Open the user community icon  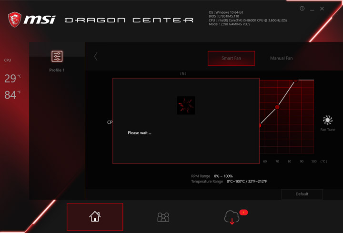click(x=163, y=217)
